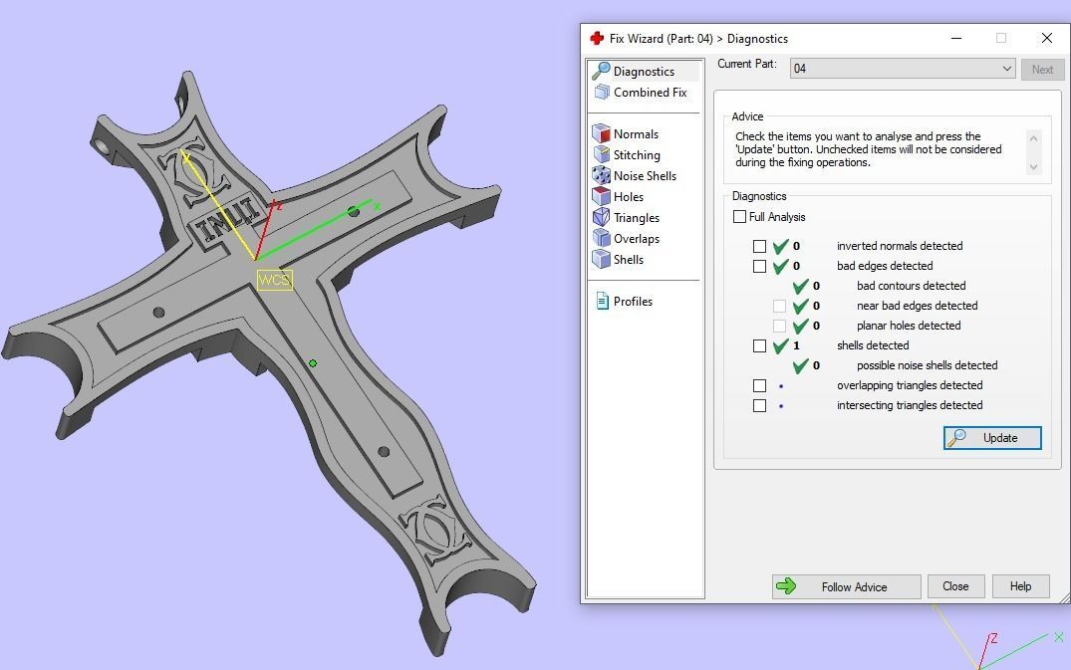This screenshot has height=670, width=1071.
Task: Click the Shells cube icon
Action: [601, 259]
